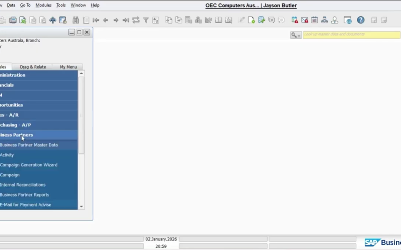The height and width of the screenshot is (250, 401).
Task: Click the Filter funnel icon
Action: [146, 20]
